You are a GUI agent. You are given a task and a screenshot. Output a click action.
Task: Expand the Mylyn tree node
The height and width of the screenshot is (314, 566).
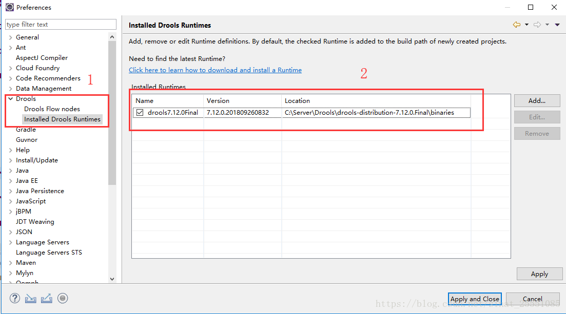click(x=10, y=273)
